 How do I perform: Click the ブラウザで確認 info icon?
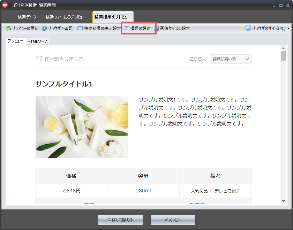[44, 29]
